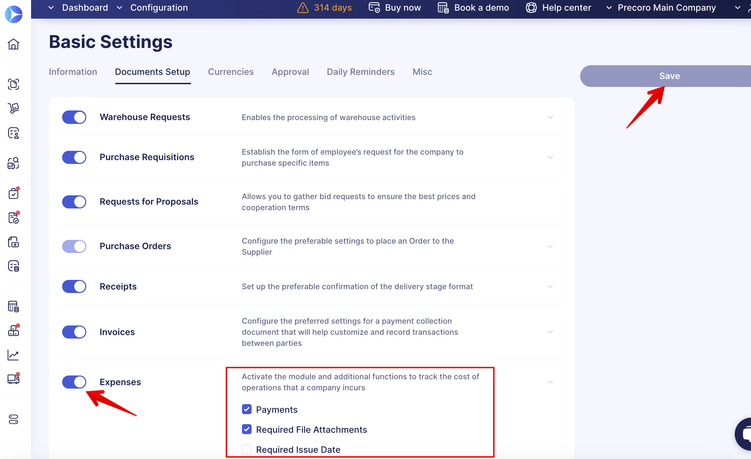Screen dimensions: 751x459
Task: Check the Required Issue Date checkbox
Action: pos(247,449)
